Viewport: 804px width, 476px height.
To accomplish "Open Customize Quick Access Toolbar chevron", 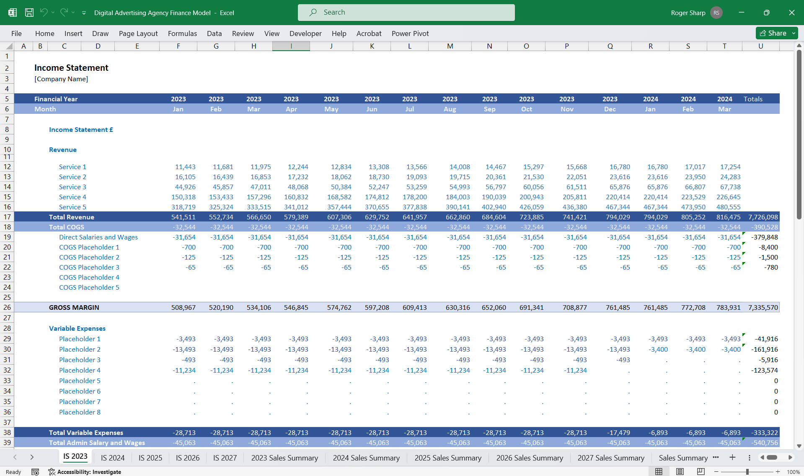I will tap(84, 13).
